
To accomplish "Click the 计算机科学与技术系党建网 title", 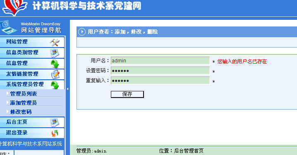I will [x=87, y=6].
